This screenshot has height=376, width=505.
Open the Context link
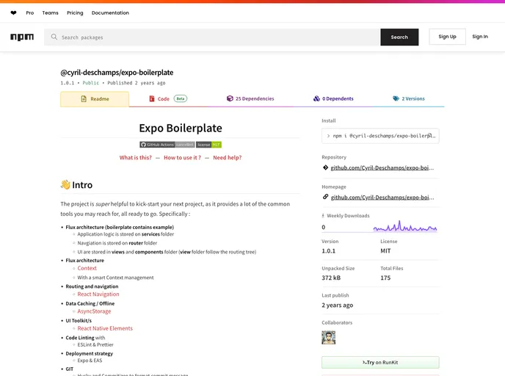[x=87, y=268]
